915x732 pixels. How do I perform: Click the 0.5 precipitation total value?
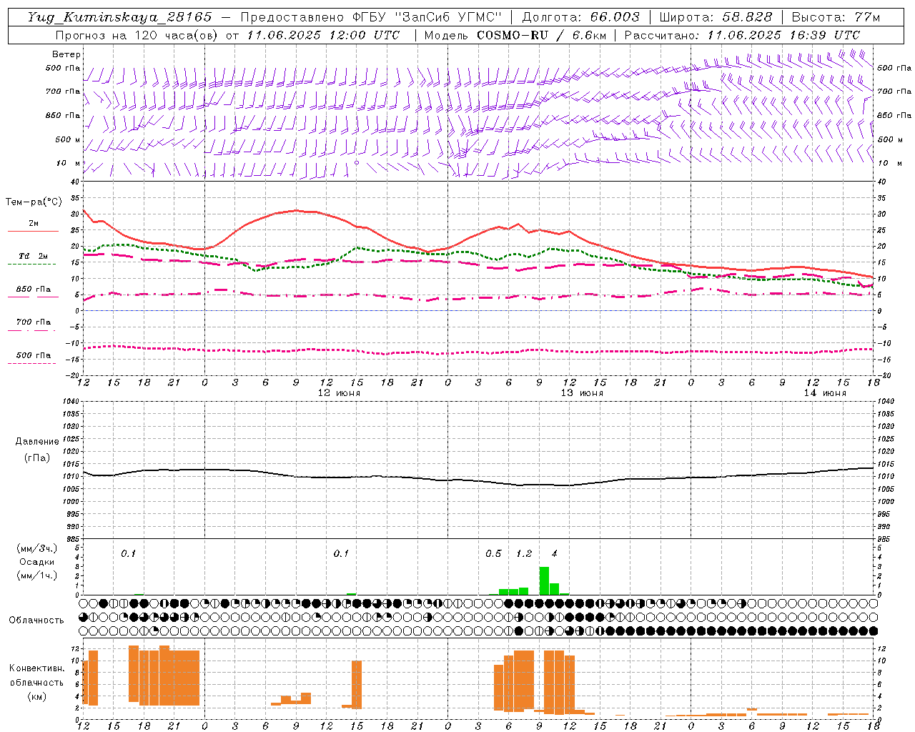493,554
